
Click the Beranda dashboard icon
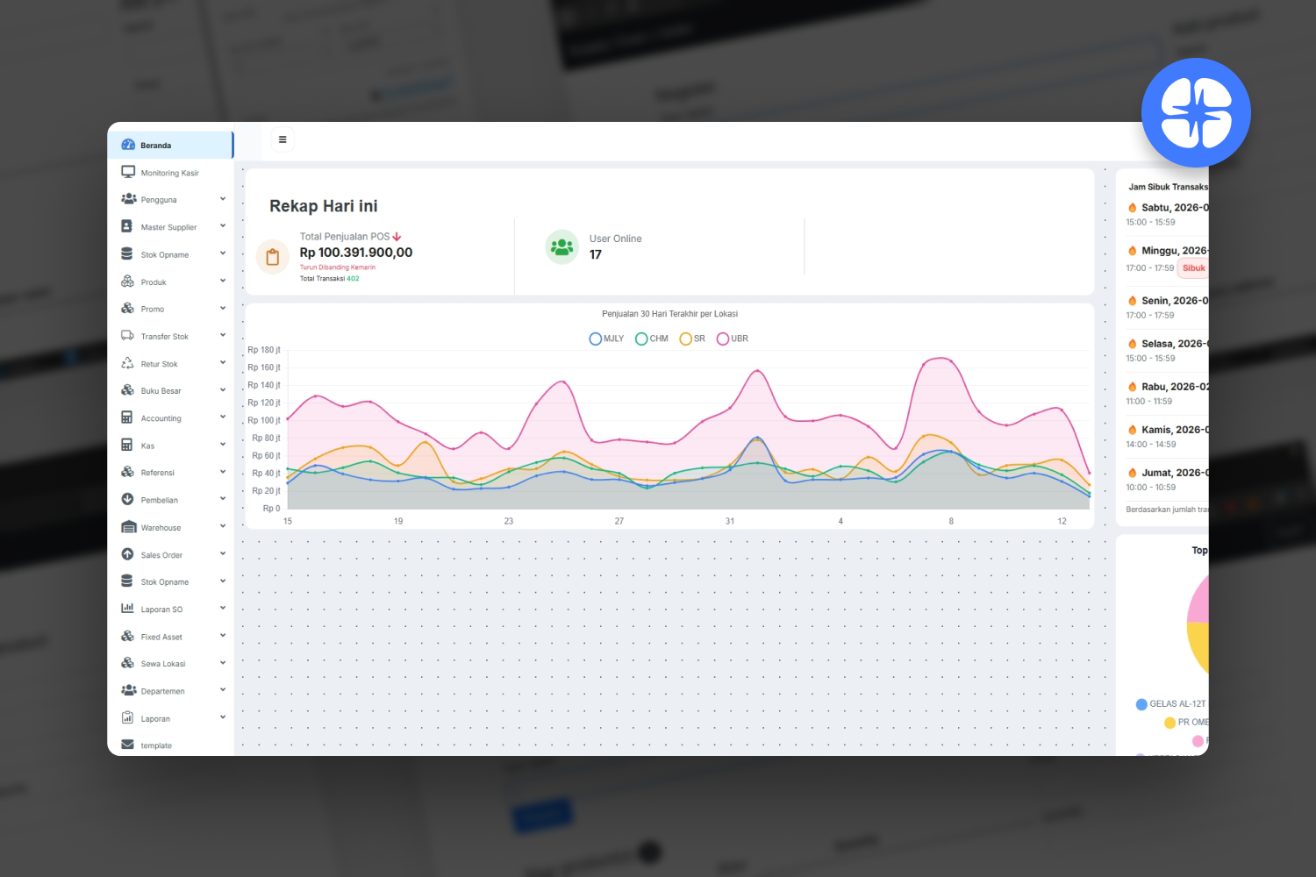tap(128, 145)
